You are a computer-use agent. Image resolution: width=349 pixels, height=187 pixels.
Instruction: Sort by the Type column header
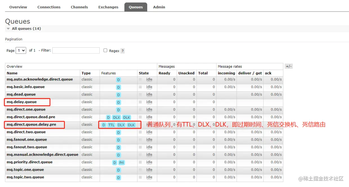click(86, 73)
